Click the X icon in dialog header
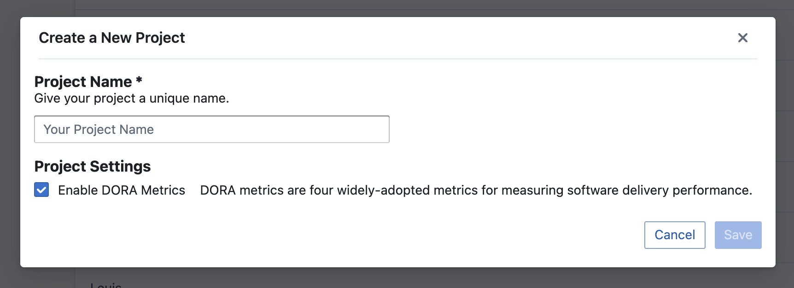The height and width of the screenshot is (288, 794). click(742, 38)
